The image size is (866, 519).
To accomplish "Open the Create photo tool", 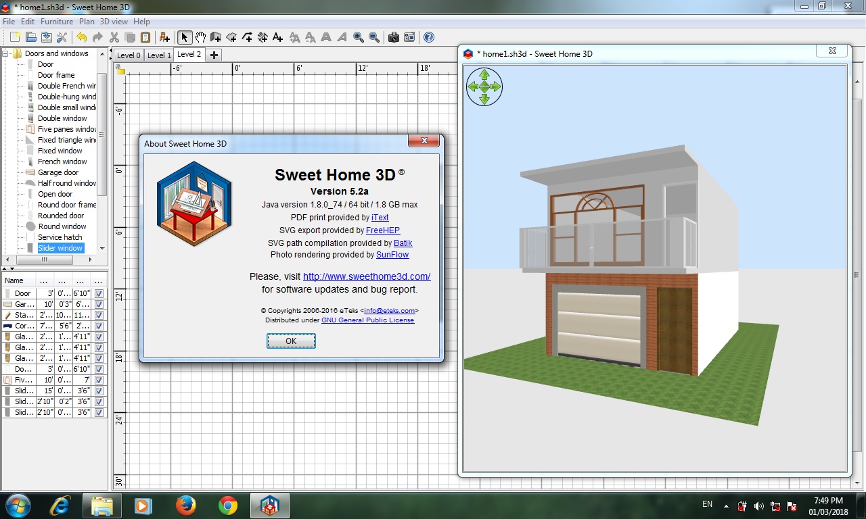I will click(x=394, y=39).
